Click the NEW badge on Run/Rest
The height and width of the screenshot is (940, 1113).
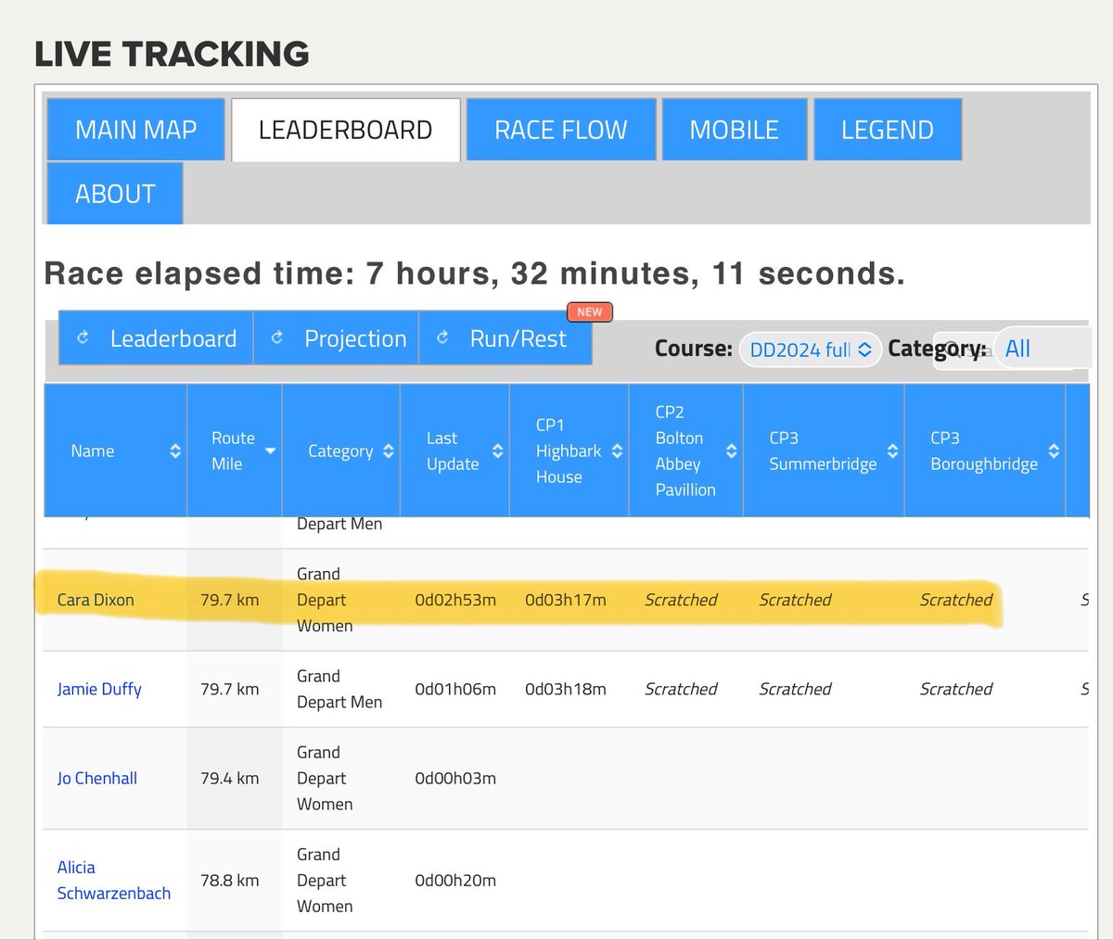click(590, 312)
